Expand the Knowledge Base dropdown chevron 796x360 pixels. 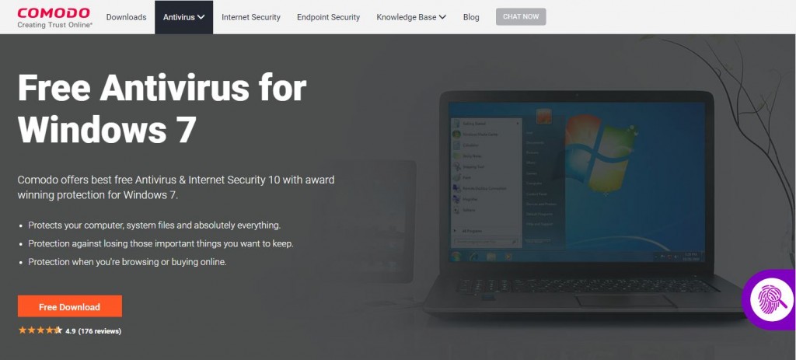tap(442, 17)
